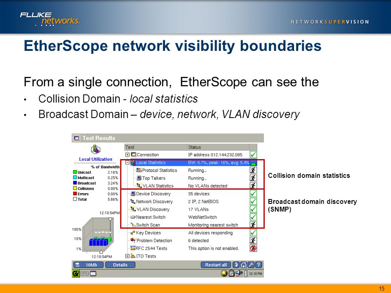This screenshot has width=391, height=293.
Task: Collapse the Local Statistics tree node
Action: [x=127, y=162]
